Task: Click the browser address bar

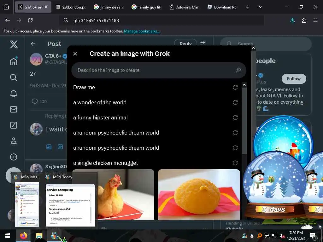Action: (x=161, y=20)
